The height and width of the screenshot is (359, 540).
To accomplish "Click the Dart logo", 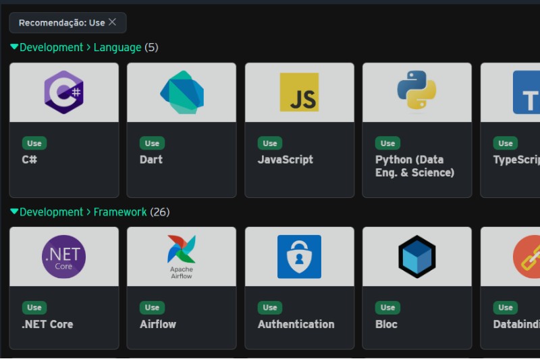I will click(x=182, y=92).
